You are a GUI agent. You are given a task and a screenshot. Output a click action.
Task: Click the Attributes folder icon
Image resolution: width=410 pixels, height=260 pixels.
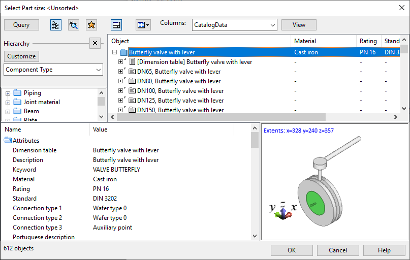[x=8, y=141]
